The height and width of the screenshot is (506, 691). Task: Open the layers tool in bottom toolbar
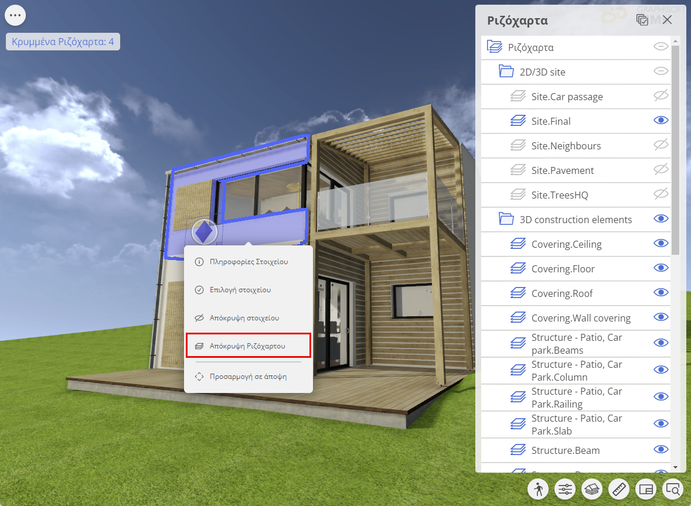(x=592, y=489)
